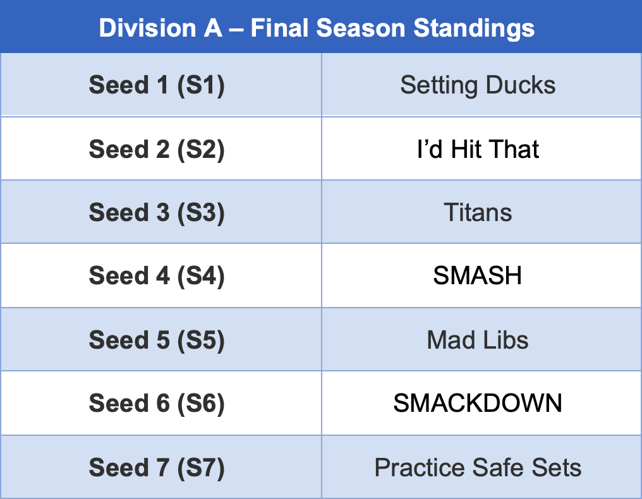The image size is (642, 499).
Task: Click the SMASH team cell
Action: tap(478, 276)
